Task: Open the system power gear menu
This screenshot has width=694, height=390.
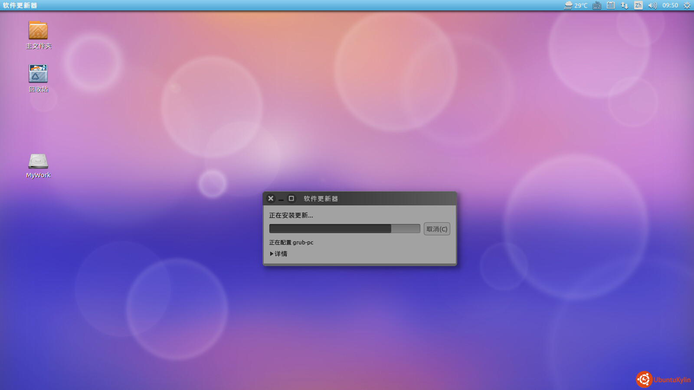Action: tap(687, 6)
